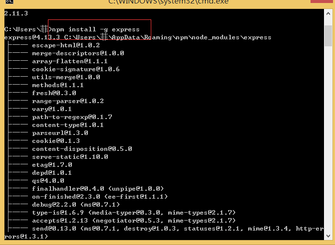
Task: Click the utils-merge@1.0.0 line
Action: click(x=66, y=77)
